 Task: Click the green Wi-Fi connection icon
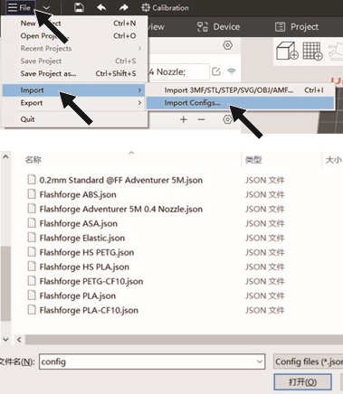[x=232, y=71]
